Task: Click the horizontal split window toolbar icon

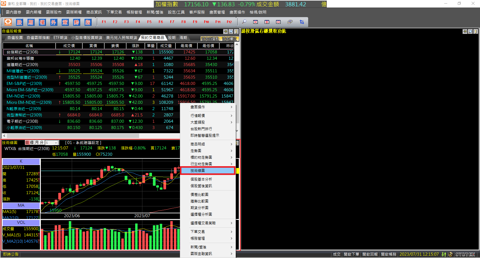Action: tap(267, 22)
